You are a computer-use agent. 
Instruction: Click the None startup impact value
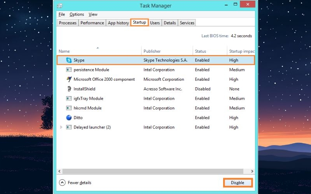(x=234, y=89)
